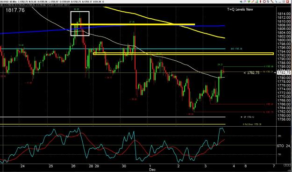Click the red L 1761.75 low level label
The height and width of the screenshot is (172, 292).
tap(268, 112)
